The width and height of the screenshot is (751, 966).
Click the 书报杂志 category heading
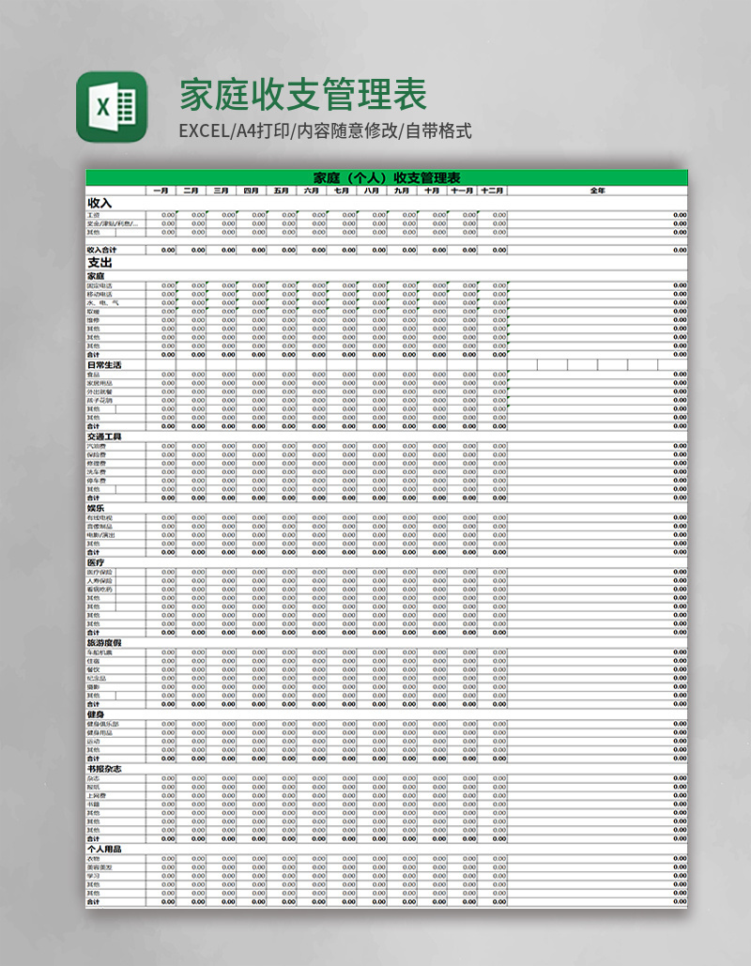[104, 769]
